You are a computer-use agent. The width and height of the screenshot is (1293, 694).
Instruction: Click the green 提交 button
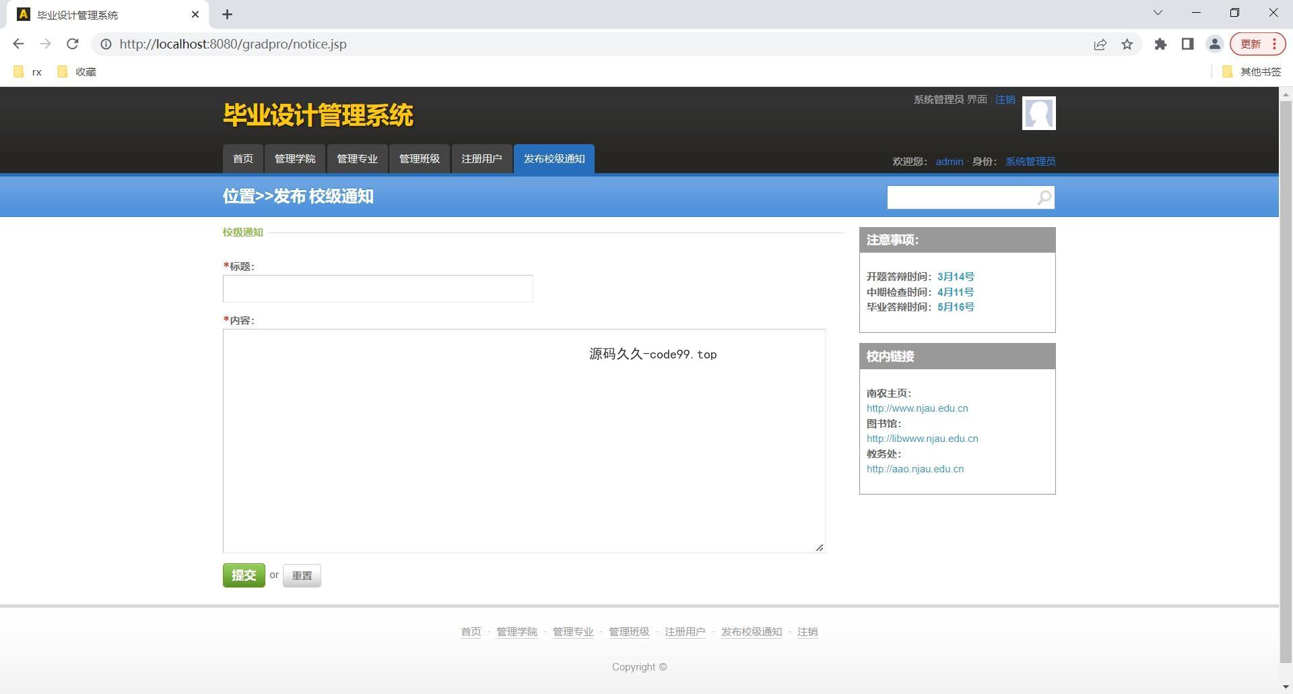(244, 575)
